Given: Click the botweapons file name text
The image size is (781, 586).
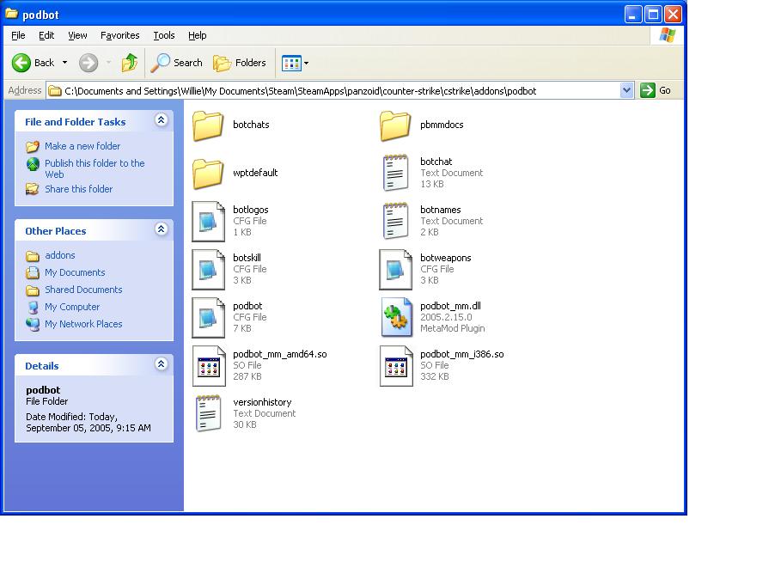Looking at the screenshot, I should click(x=445, y=258).
